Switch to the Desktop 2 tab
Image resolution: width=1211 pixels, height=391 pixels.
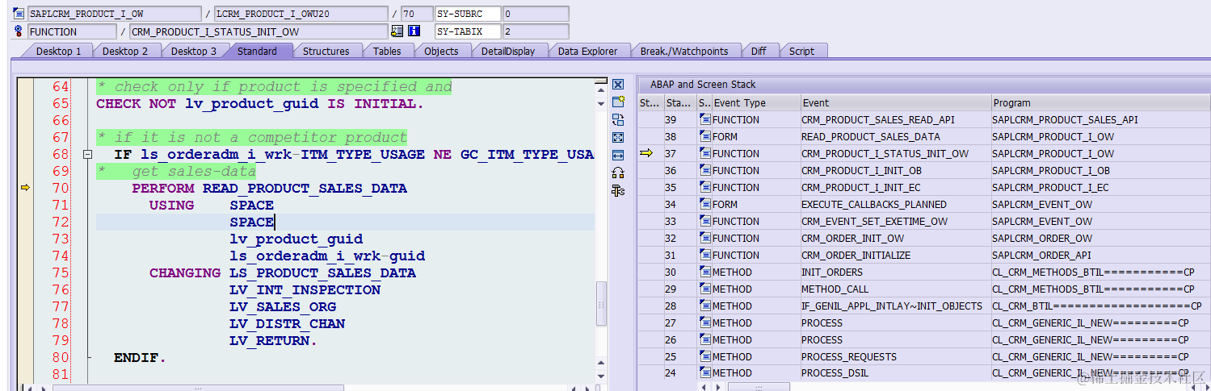point(125,51)
